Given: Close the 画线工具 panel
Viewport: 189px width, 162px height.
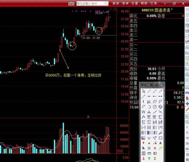Looking at the screenshot, I should pos(161,85).
